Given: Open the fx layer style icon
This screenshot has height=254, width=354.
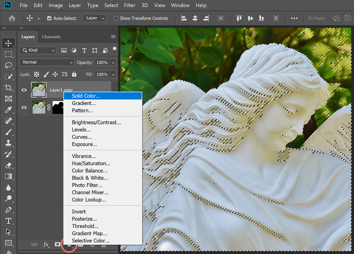Looking at the screenshot, I should point(46,244).
